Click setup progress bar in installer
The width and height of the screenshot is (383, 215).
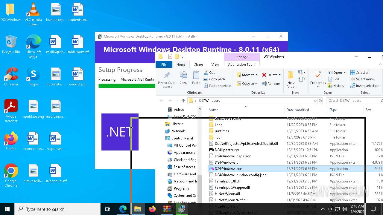tap(127, 86)
